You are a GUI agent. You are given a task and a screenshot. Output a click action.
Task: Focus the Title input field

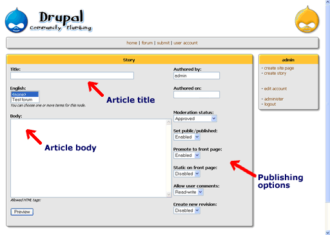click(72, 76)
